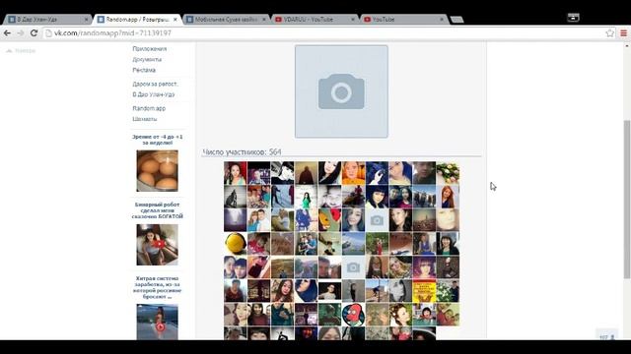Open the ad image below 'Бинарный робот'
The height and width of the screenshot is (354, 631).
157,245
